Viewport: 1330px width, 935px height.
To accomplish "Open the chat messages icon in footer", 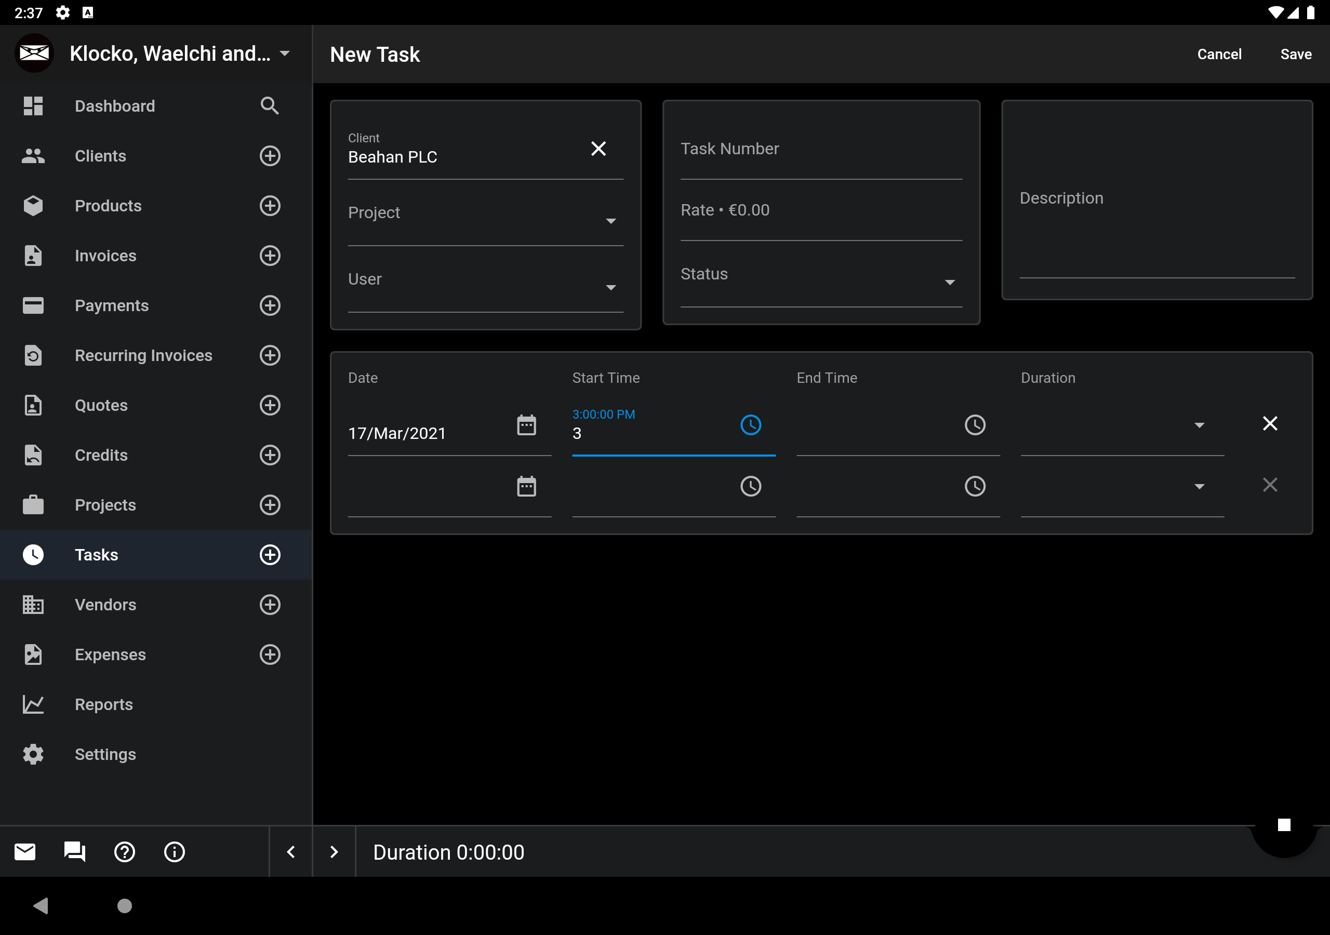I will coord(75,851).
